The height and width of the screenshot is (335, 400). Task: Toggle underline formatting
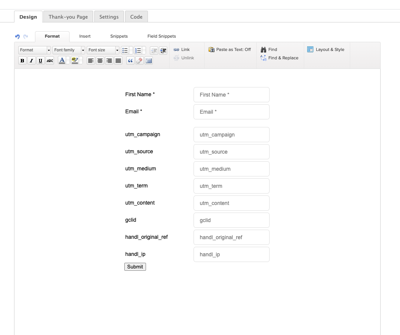[x=41, y=60]
